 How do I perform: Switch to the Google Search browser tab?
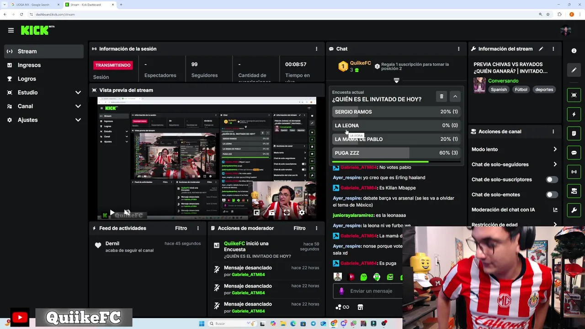[36, 5]
